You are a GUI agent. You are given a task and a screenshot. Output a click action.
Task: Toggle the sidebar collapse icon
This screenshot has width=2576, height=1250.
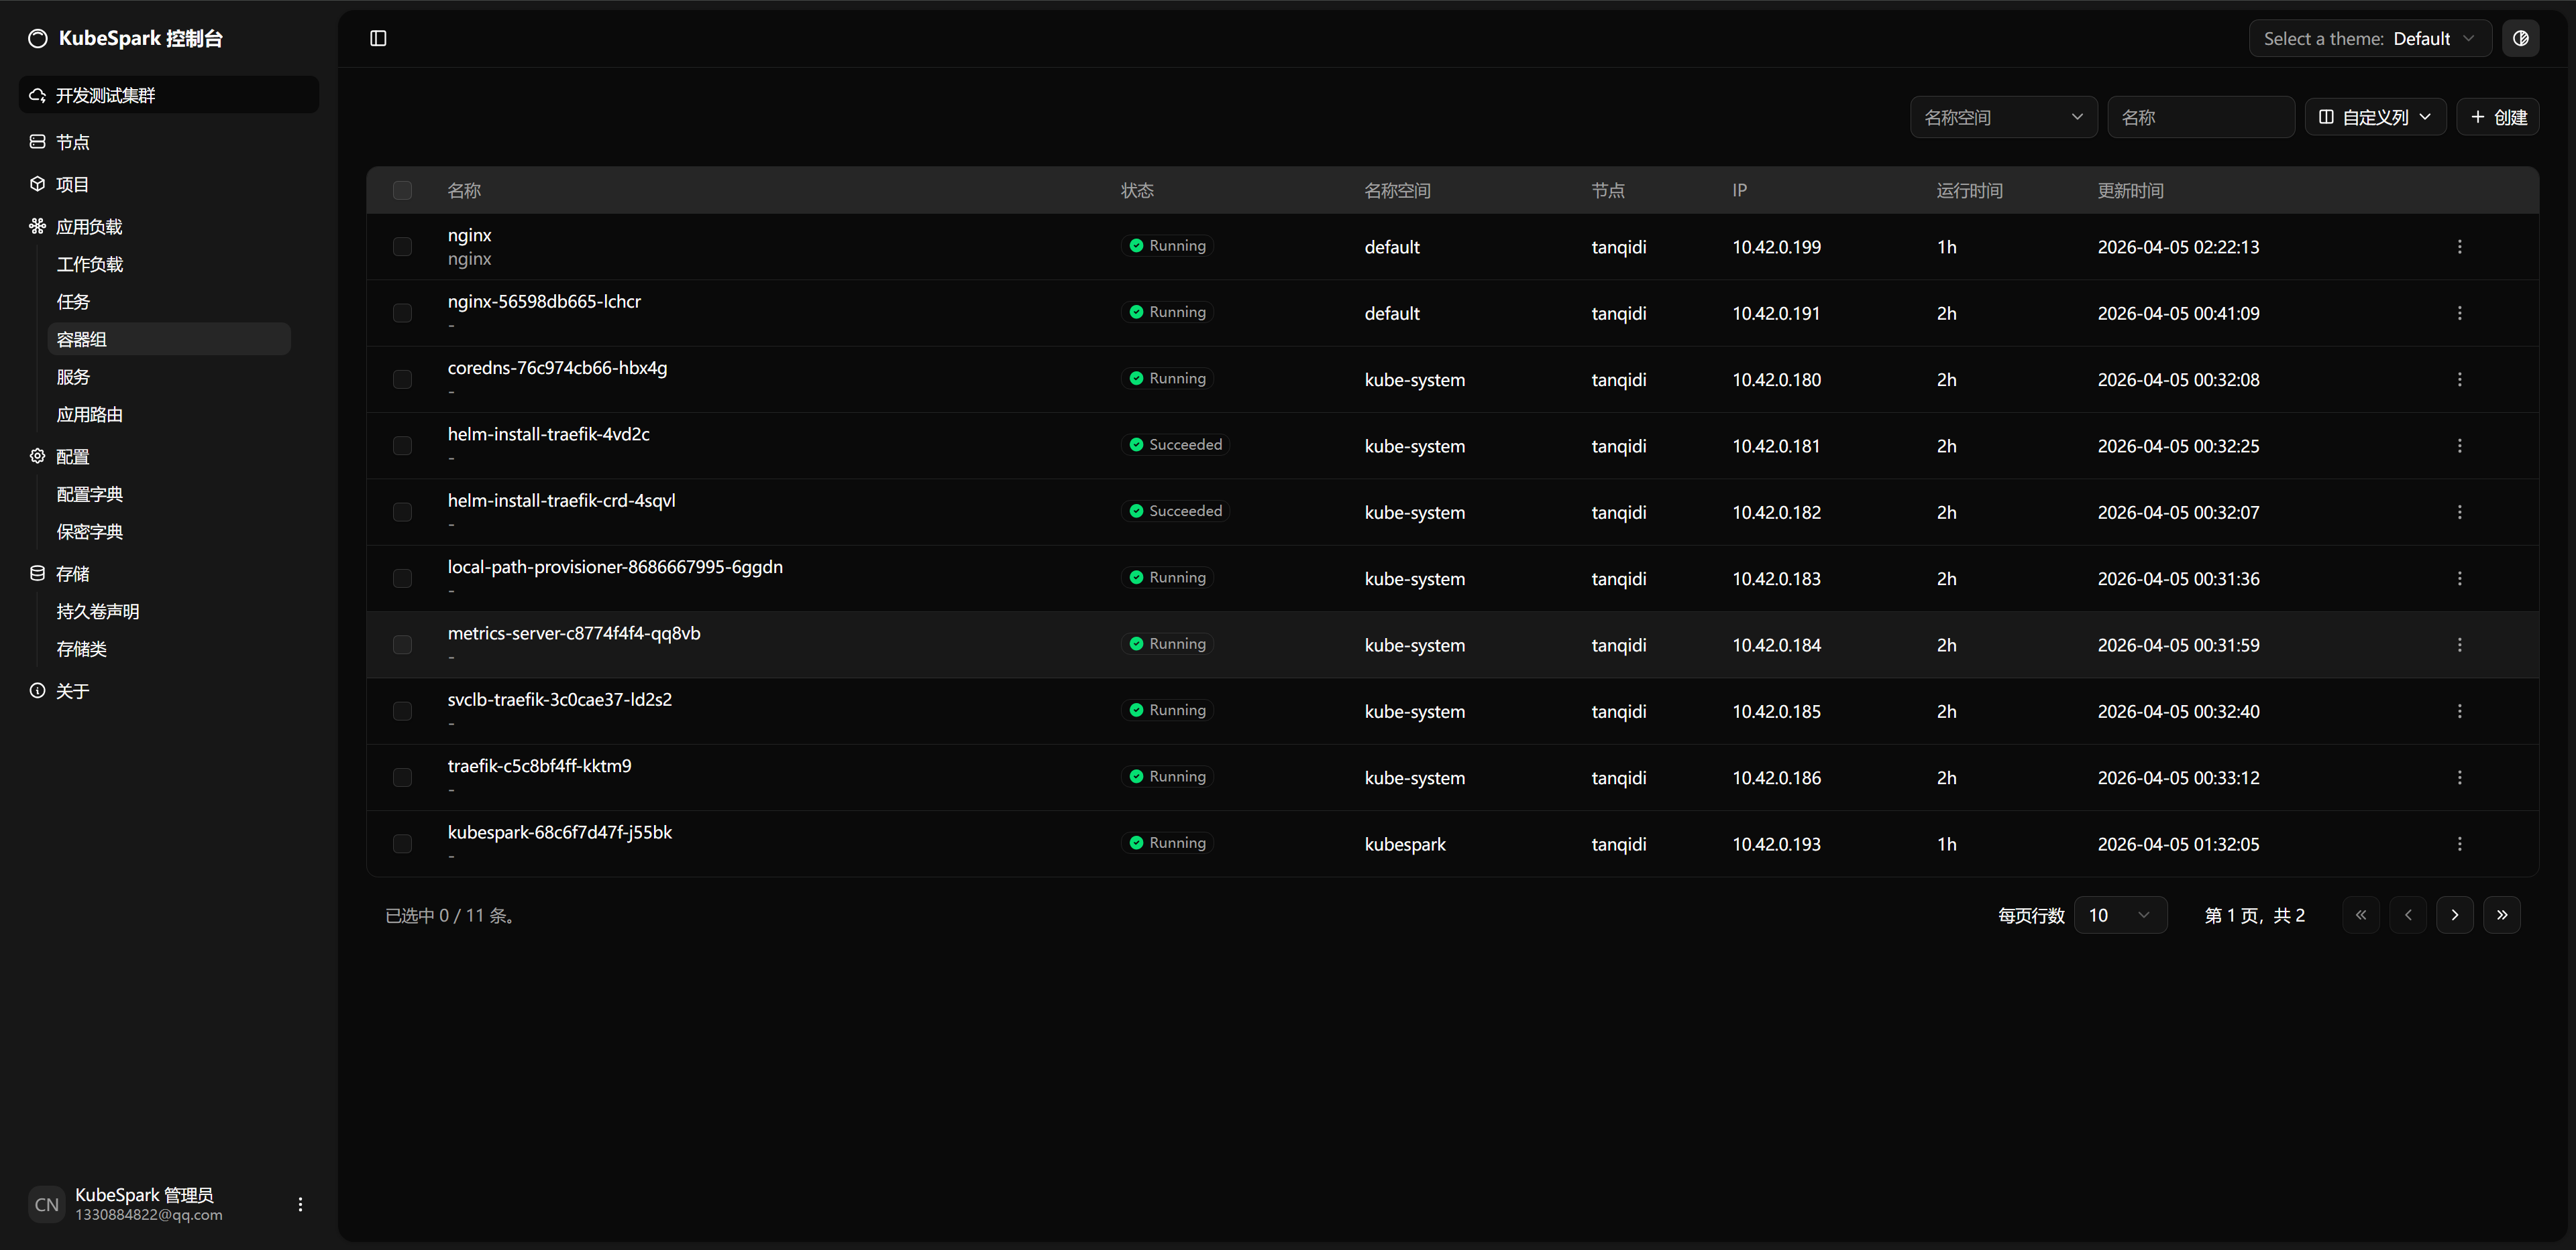tap(378, 38)
